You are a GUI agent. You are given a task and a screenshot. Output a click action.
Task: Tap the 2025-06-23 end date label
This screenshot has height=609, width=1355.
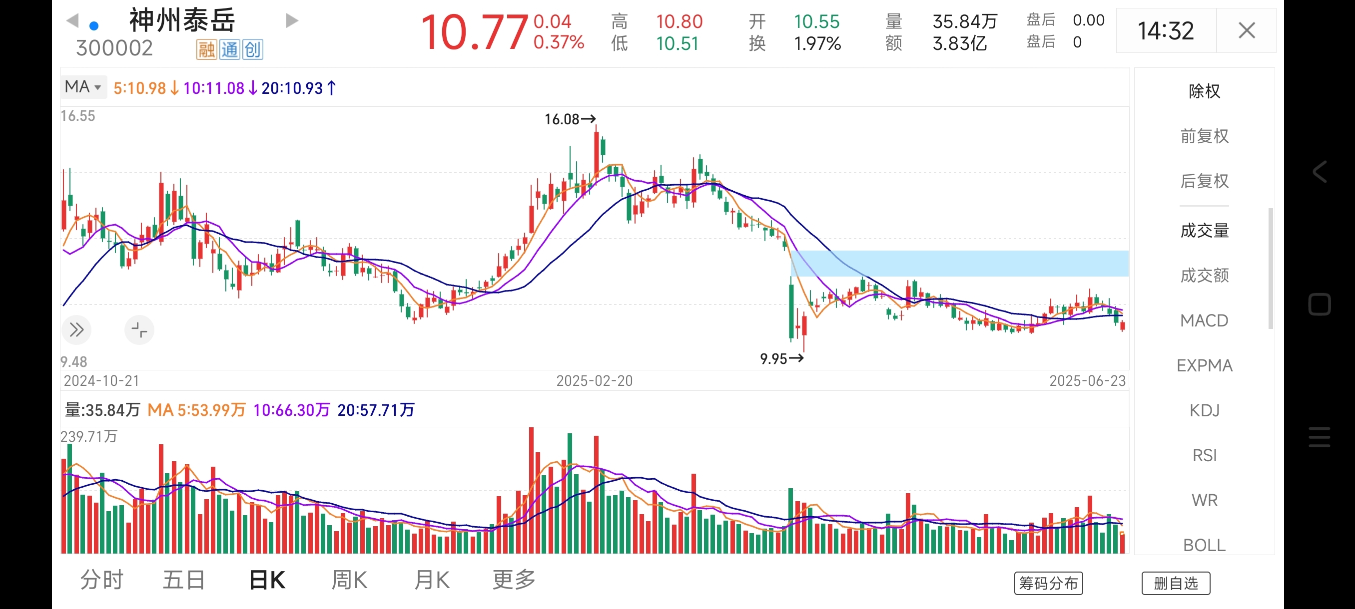(1087, 380)
